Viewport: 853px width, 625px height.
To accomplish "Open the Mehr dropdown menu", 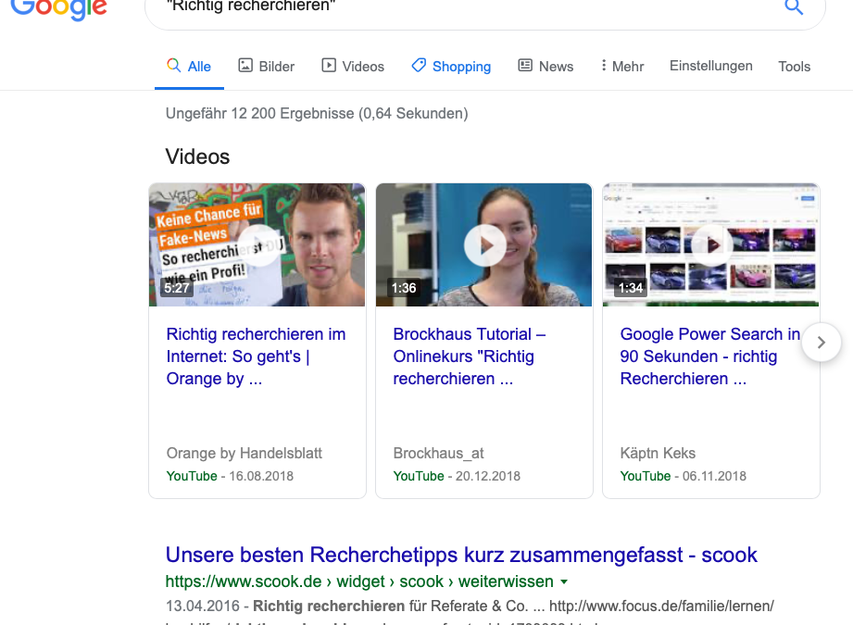I will pos(621,66).
